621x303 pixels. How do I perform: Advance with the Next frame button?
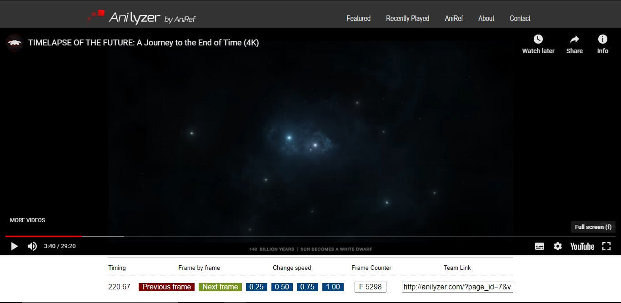click(x=220, y=287)
